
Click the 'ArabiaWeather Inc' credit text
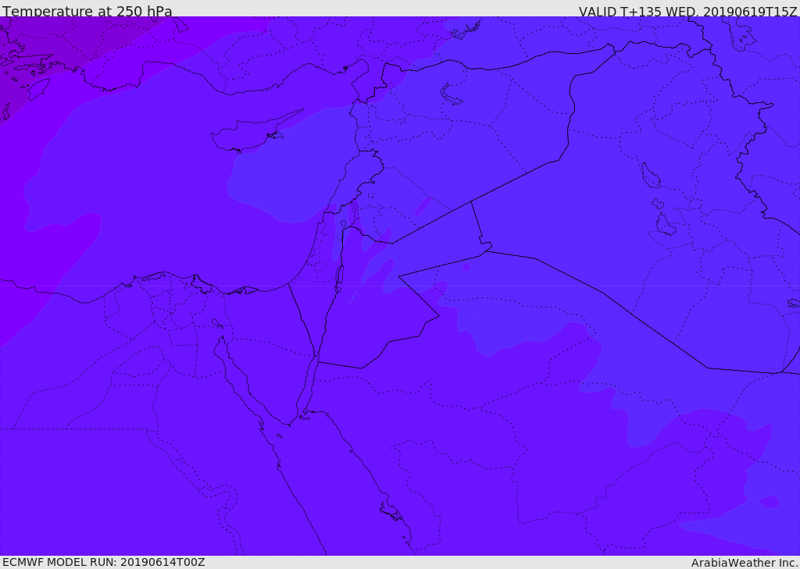click(744, 563)
